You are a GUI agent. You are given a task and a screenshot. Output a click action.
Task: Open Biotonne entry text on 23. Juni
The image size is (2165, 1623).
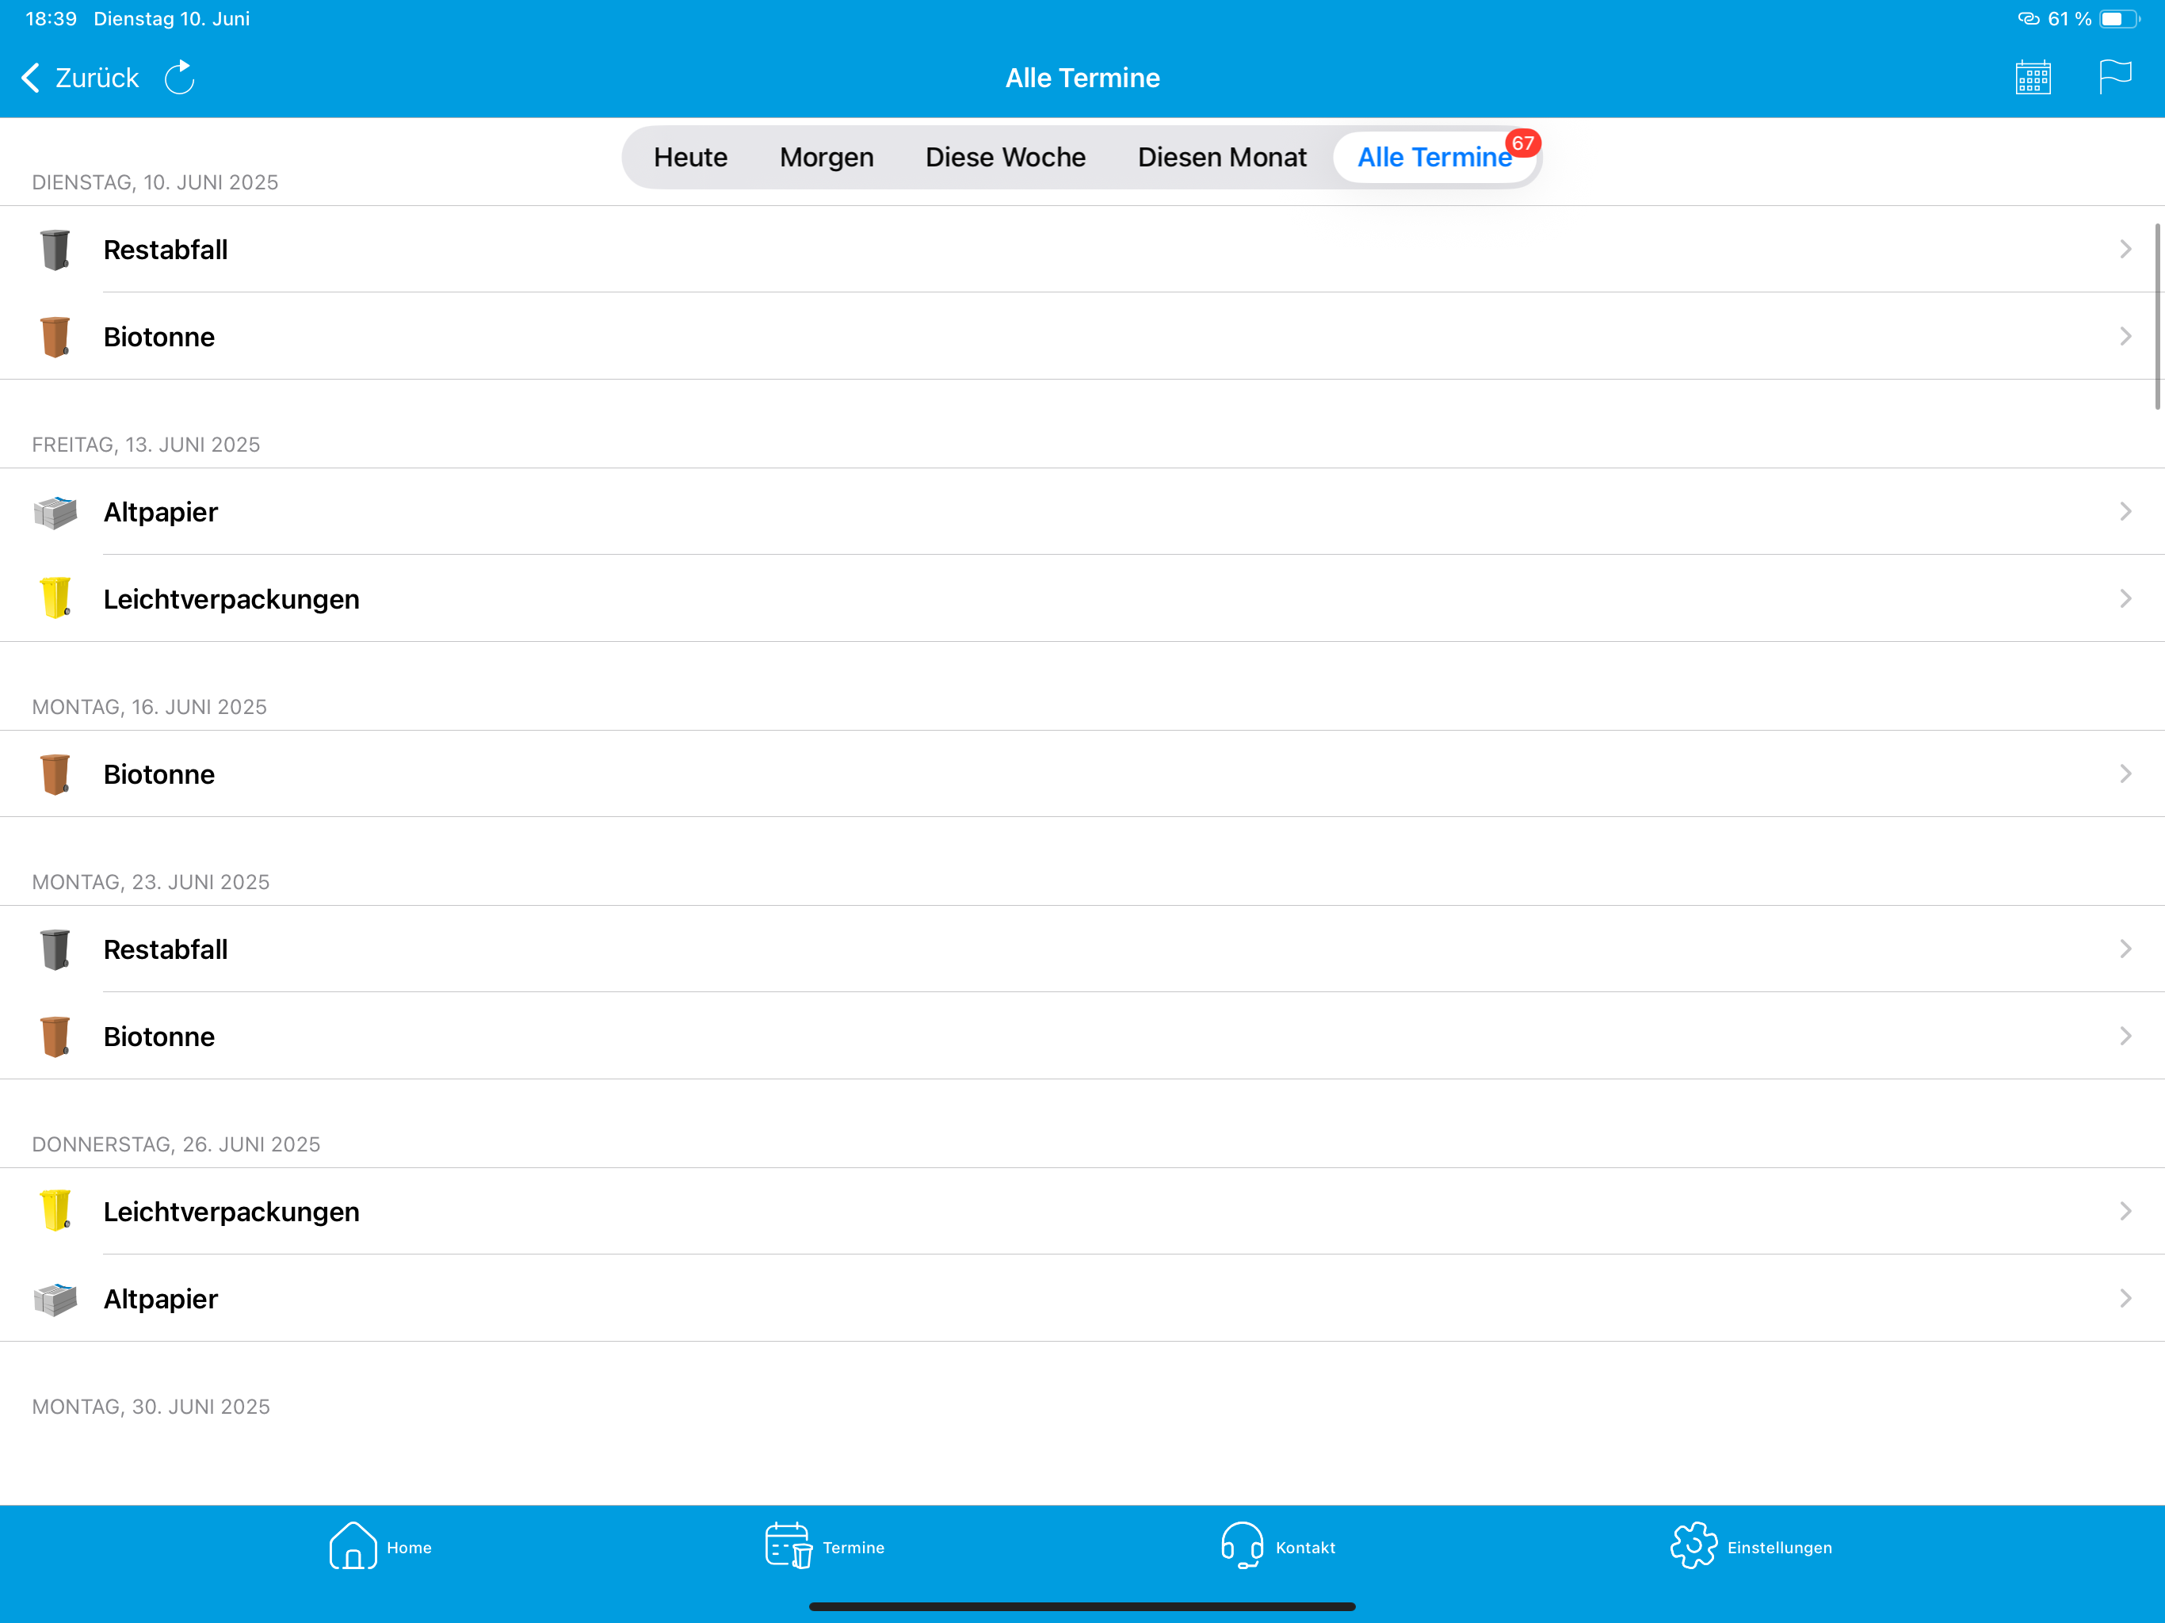(158, 1037)
